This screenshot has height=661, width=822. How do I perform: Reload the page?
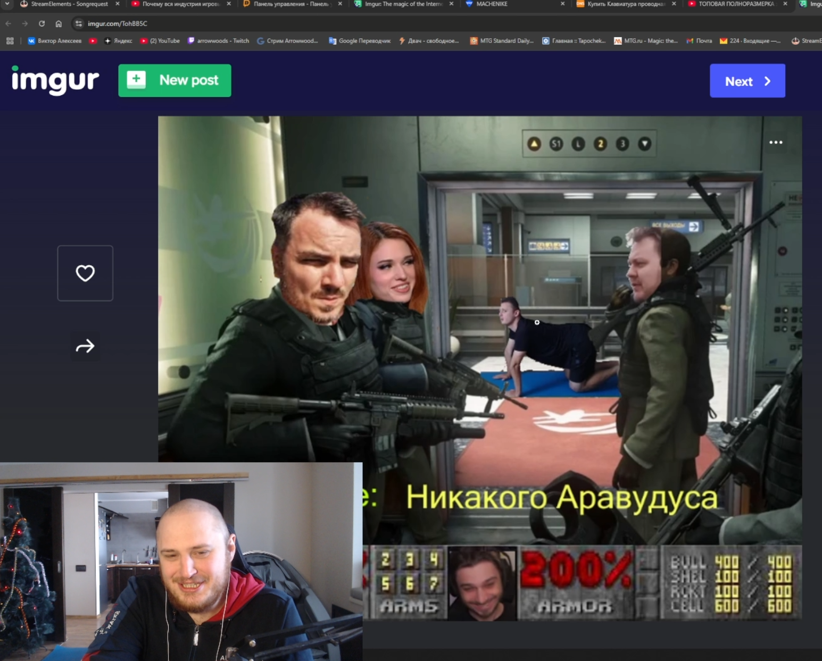[41, 24]
